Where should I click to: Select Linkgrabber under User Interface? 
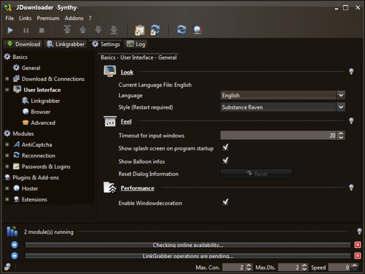45,101
